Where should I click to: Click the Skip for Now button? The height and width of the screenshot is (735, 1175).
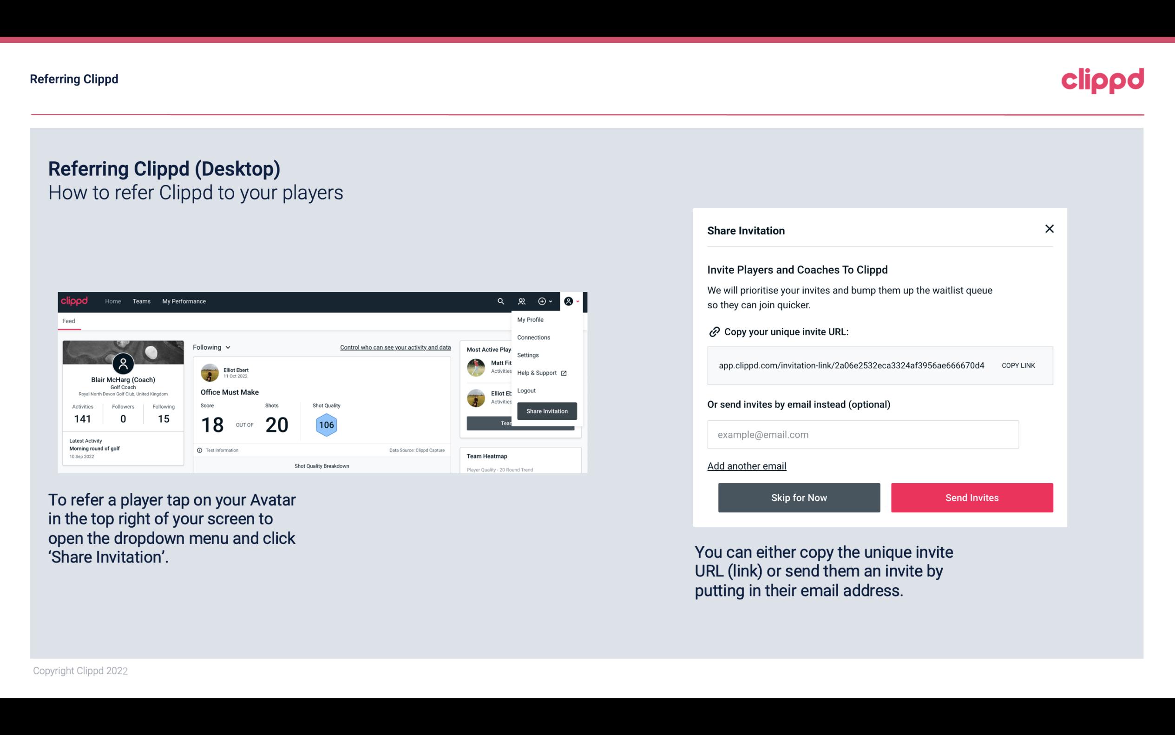coord(800,497)
